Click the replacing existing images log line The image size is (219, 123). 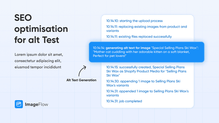pos(147,29)
